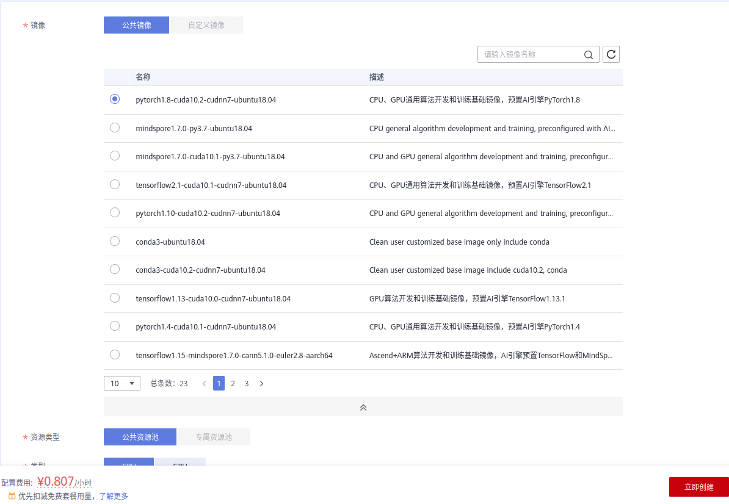This screenshot has width=729, height=504.
Task: Click the gift icon near free package note
Action: [12, 496]
